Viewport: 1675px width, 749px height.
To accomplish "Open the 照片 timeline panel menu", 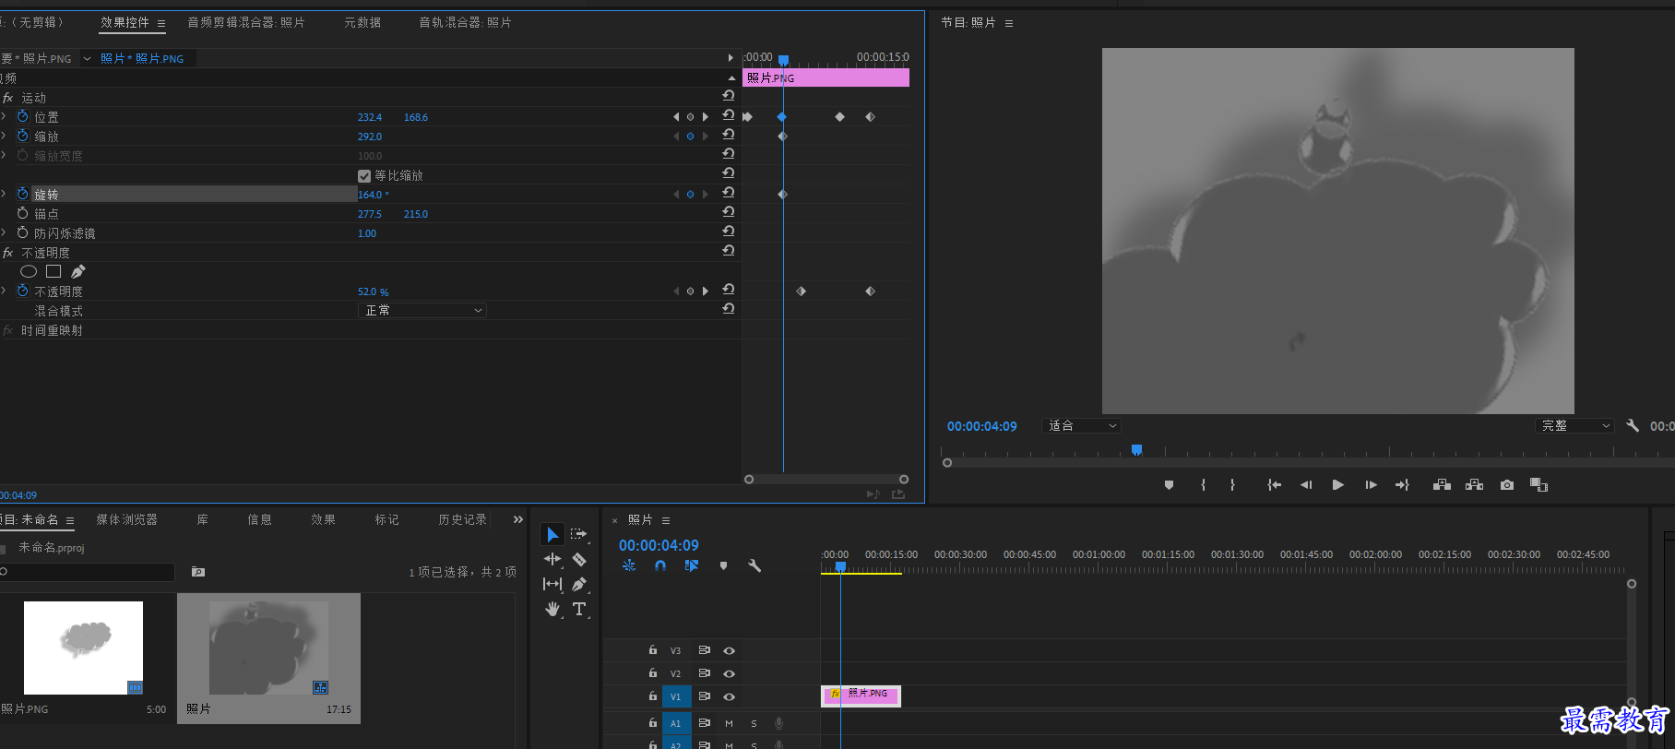I will coord(665,520).
